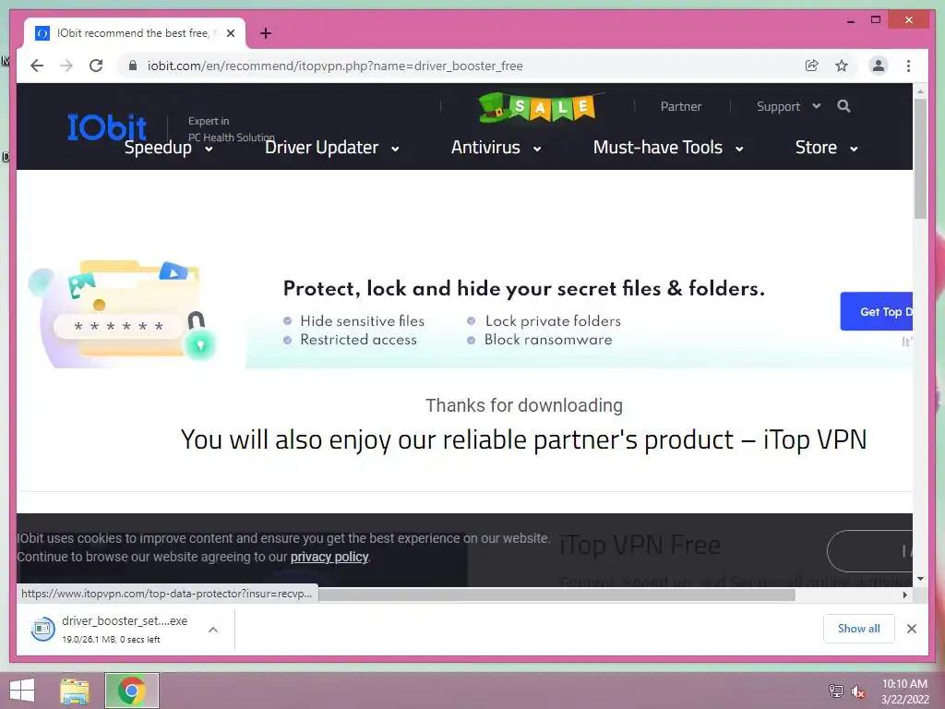
Task: Go back to the previous page
Action: 37,66
